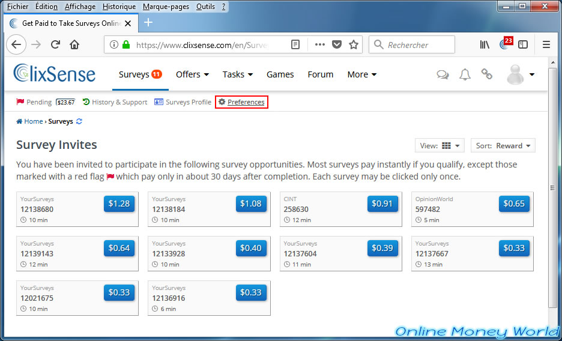Viewport: 562px width, 341px height.
Task: Open the chat messages bubble icon
Action: [x=443, y=74]
